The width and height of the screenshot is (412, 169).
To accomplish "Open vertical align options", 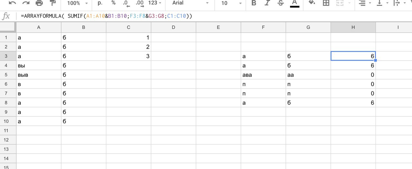I will coord(383,3).
